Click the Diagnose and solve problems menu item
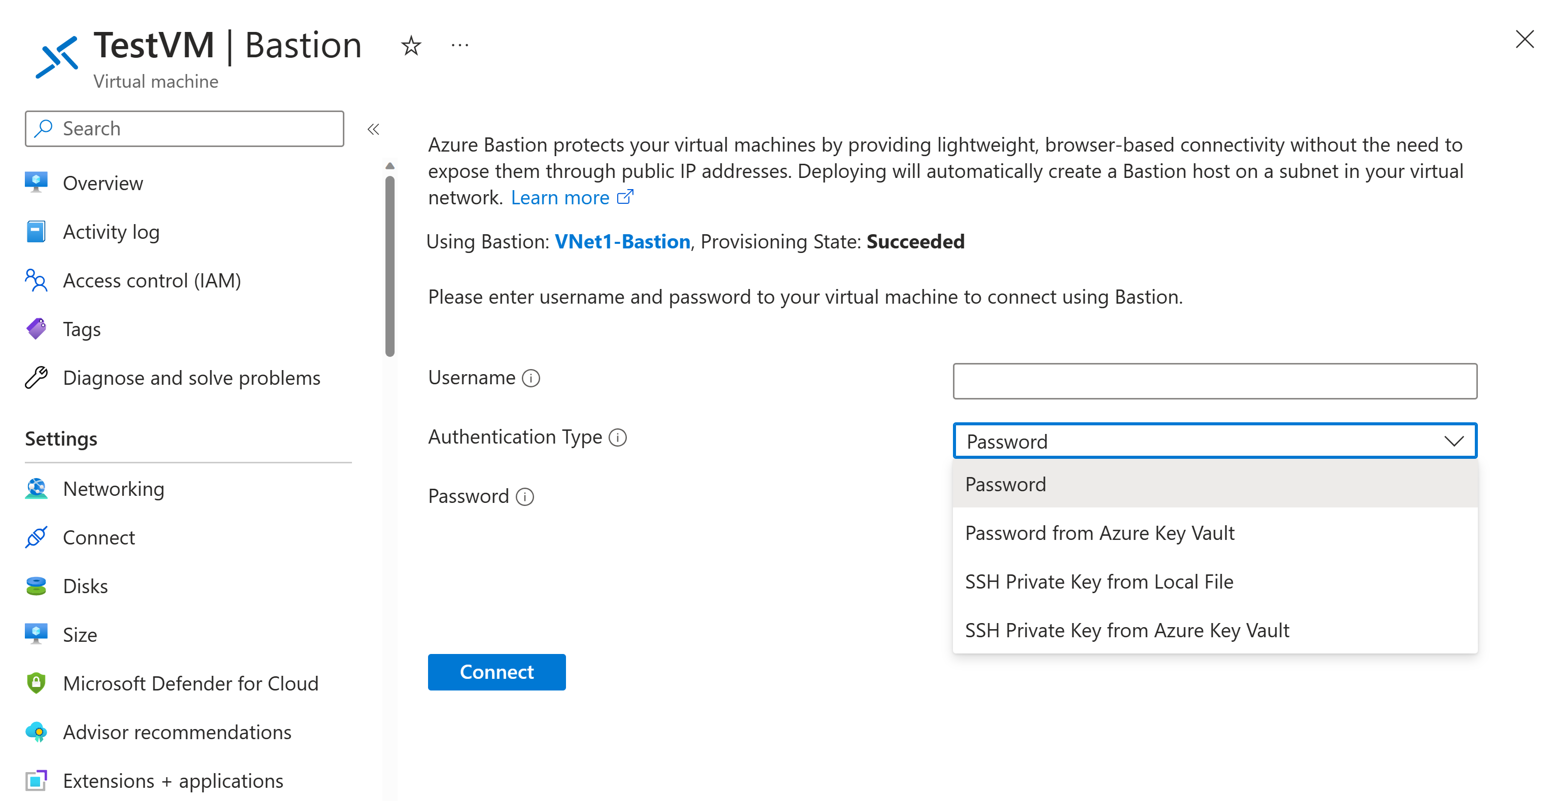 (x=192, y=379)
